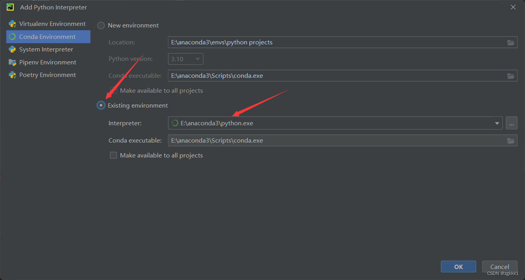Screen dimensions: 525x280
Task: Open folder browser for Location path
Action: tap(511, 42)
